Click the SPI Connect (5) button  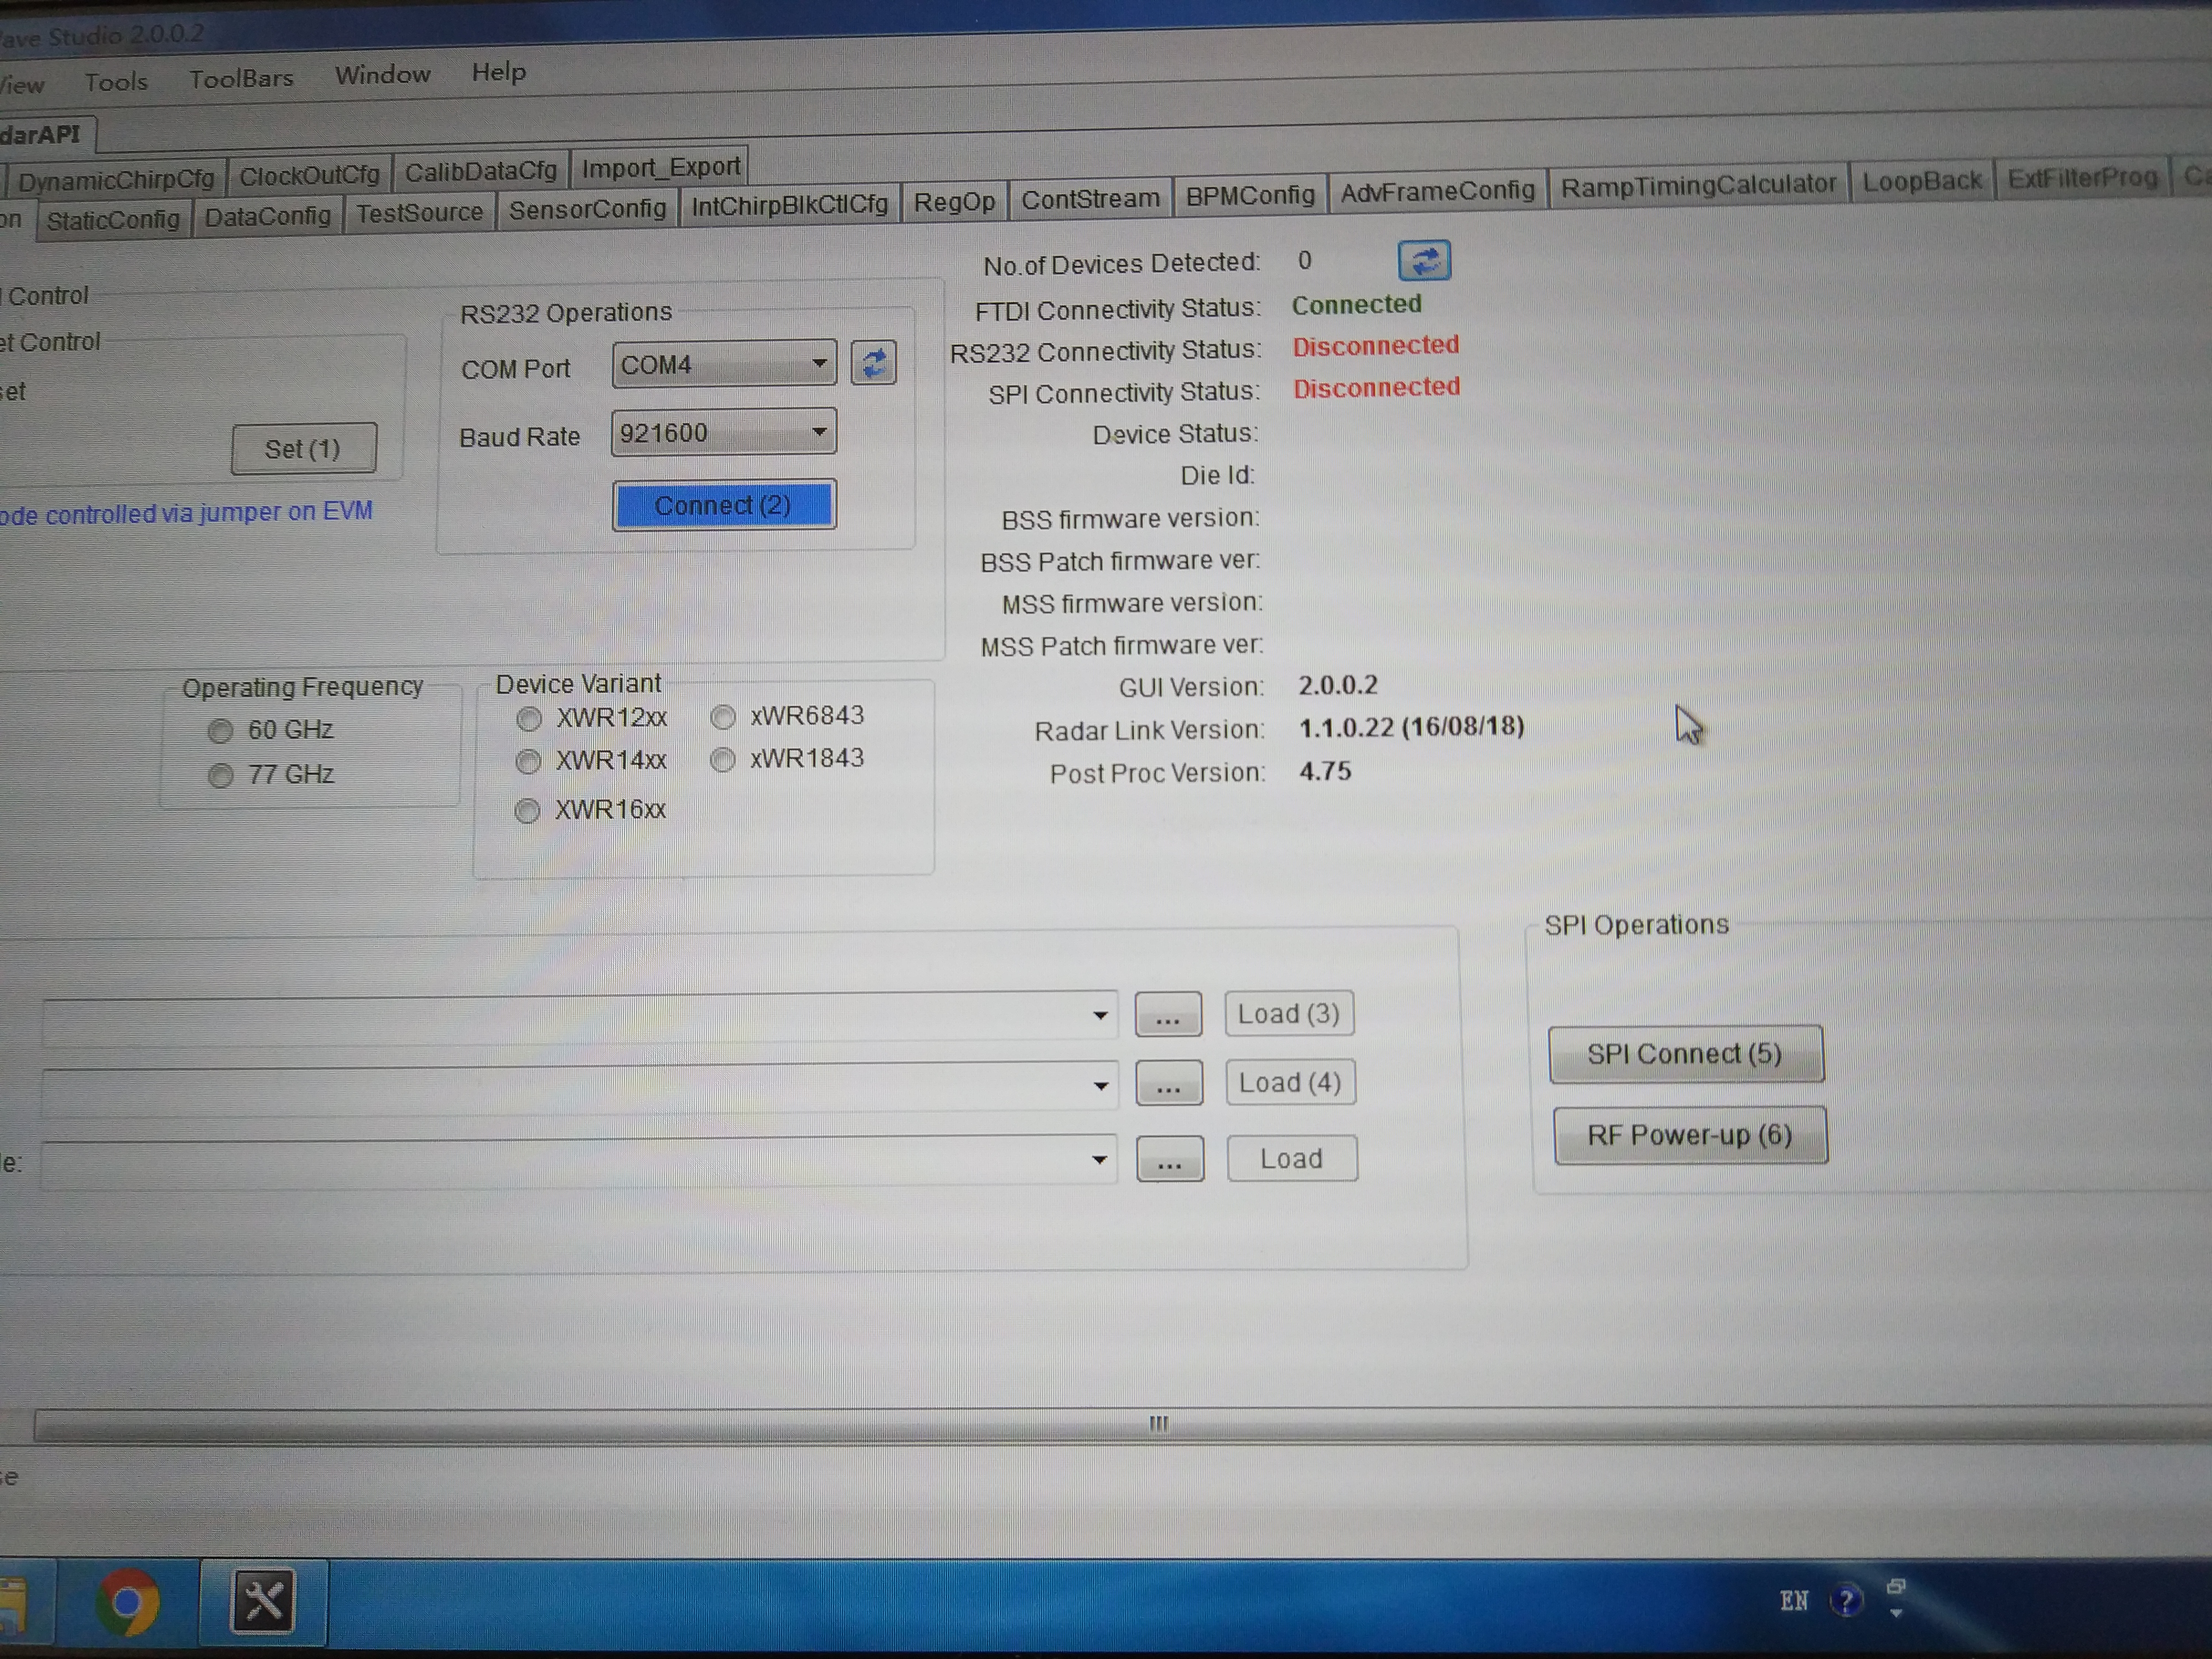[1685, 1054]
